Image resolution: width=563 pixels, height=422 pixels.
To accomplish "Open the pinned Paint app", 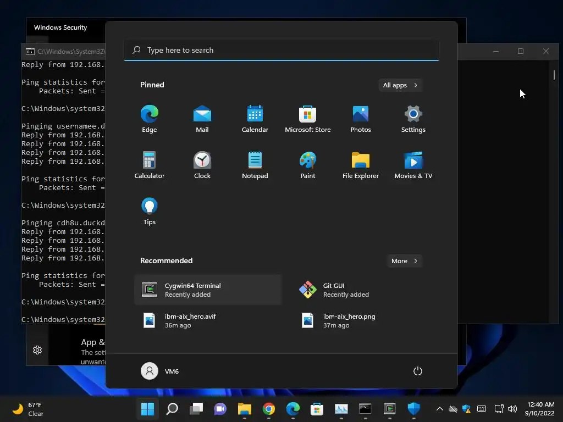I will [x=308, y=165].
